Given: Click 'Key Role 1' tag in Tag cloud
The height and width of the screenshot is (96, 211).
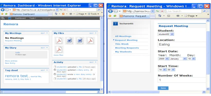Looking at the screenshot, I should [25, 79].
